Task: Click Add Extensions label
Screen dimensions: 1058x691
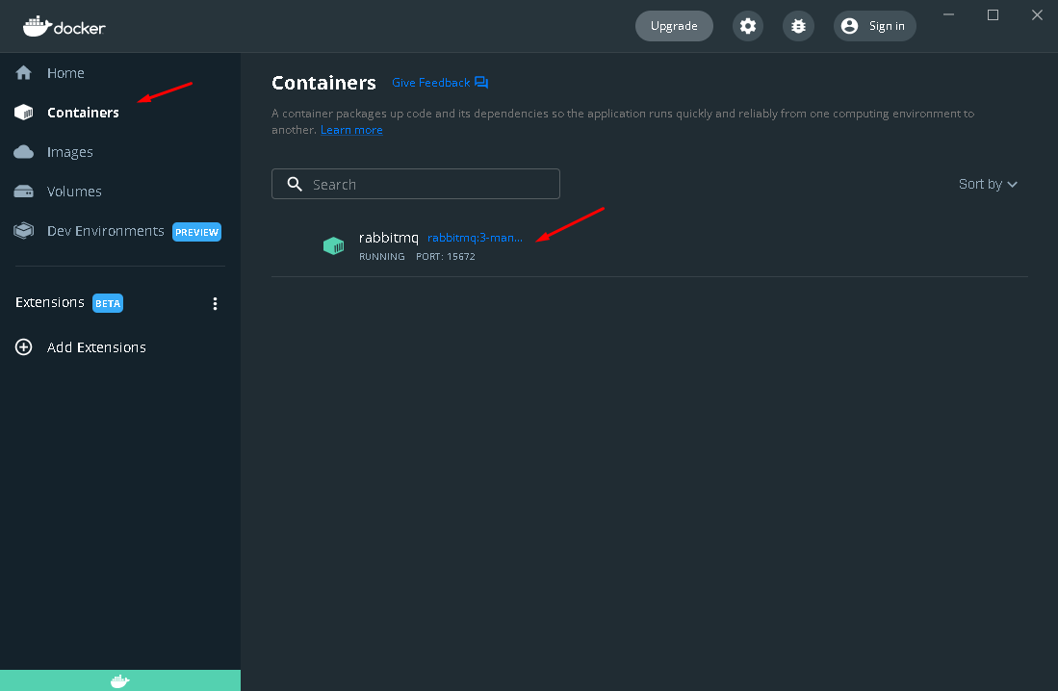Action: [96, 347]
